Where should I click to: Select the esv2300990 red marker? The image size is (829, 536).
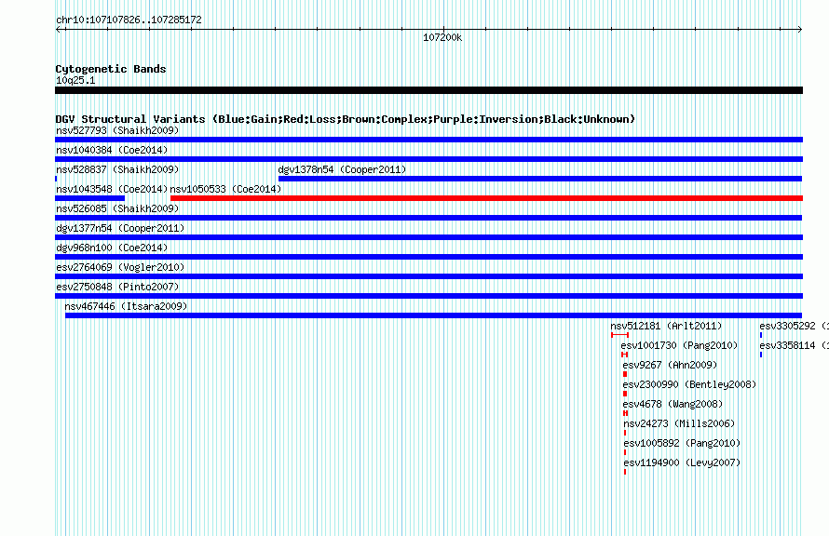click(x=625, y=394)
